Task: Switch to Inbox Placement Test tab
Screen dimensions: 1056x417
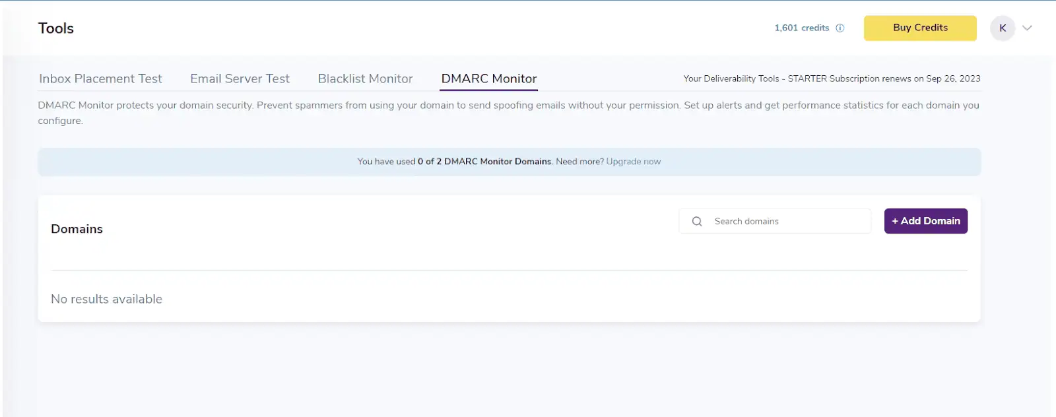Action: click(100, 79)
